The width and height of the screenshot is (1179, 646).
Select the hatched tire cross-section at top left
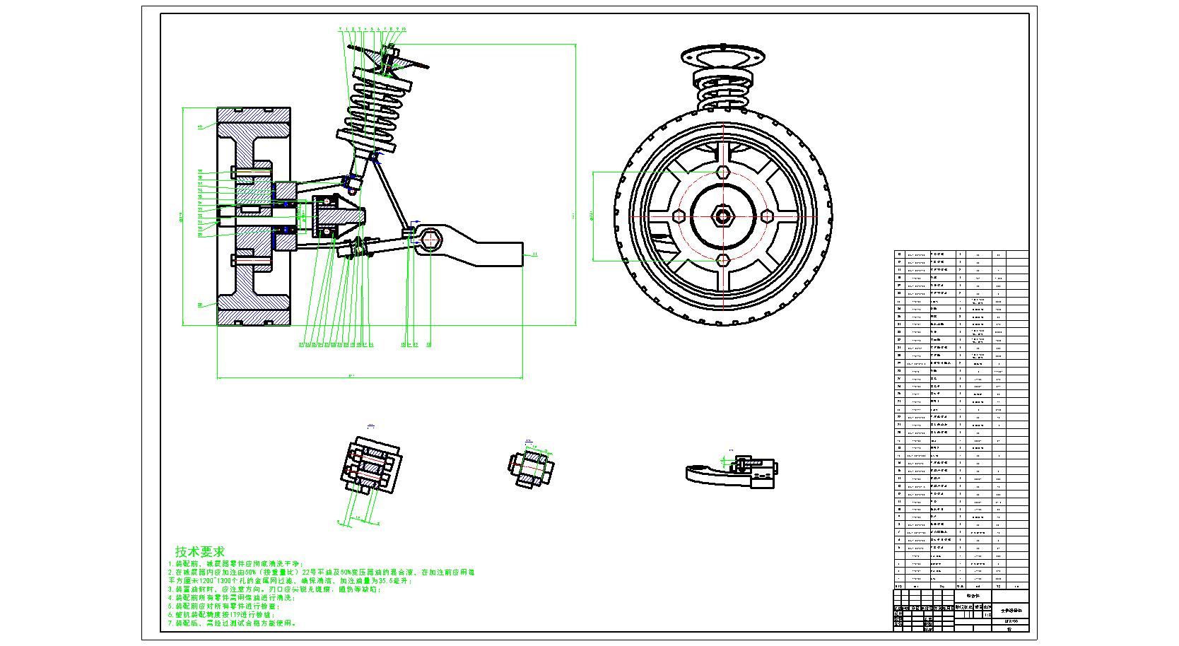tap(253, 115)
